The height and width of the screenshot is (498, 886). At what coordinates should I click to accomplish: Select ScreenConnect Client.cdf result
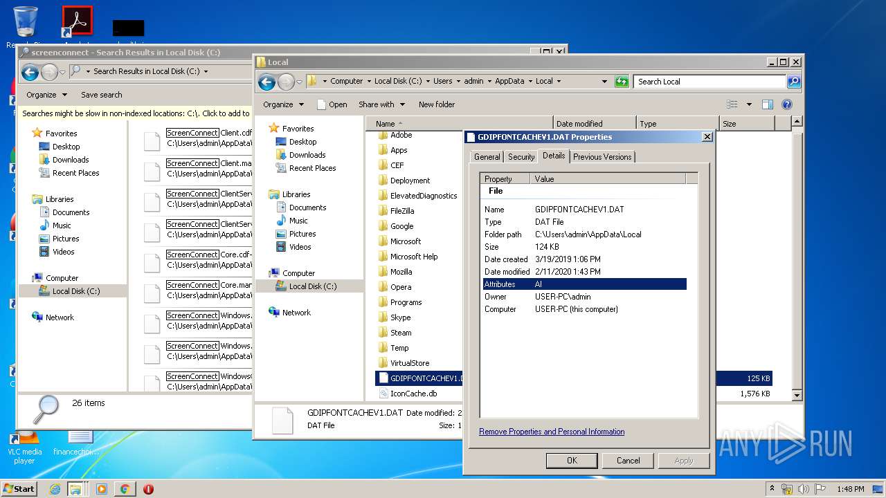pos(197,138)
